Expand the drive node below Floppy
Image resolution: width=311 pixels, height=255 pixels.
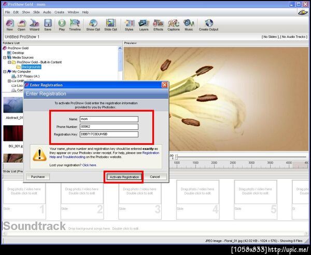tap(9, 81)
